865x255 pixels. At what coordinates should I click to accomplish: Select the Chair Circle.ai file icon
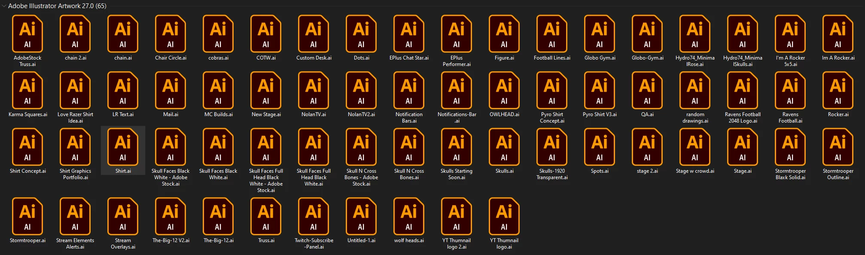click(x=171, y=33)
